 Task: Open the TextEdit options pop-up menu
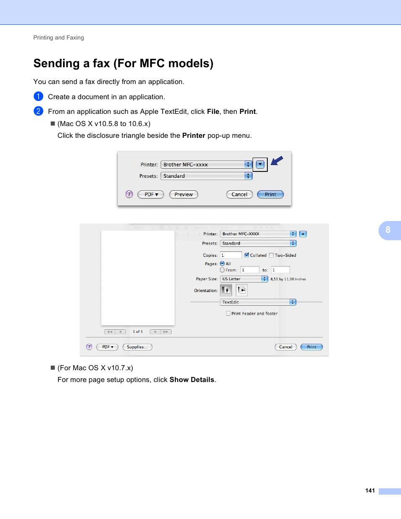[x=259, y=302]
